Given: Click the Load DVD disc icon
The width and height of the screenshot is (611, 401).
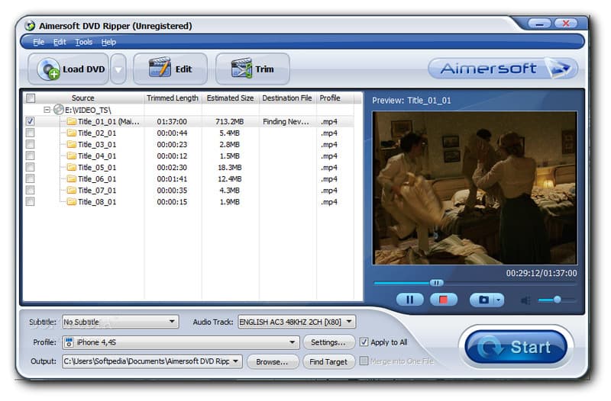Looking at the screenshot, I should pyautogui.click(x=49, y=69).
